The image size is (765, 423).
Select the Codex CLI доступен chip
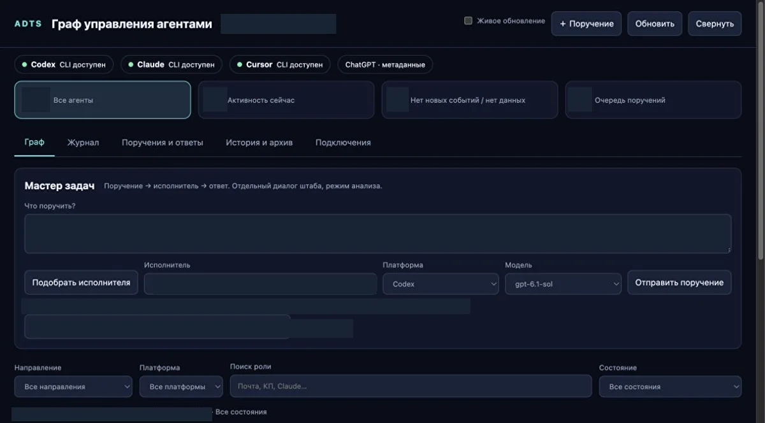(x=64, y=64)
